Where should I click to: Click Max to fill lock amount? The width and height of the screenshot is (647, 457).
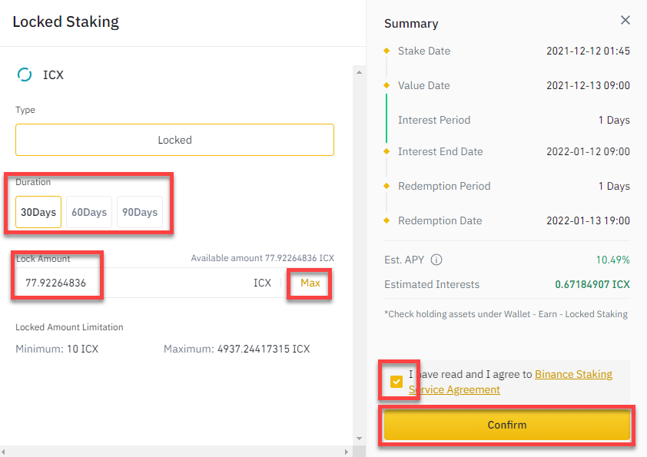pos(310,283)
